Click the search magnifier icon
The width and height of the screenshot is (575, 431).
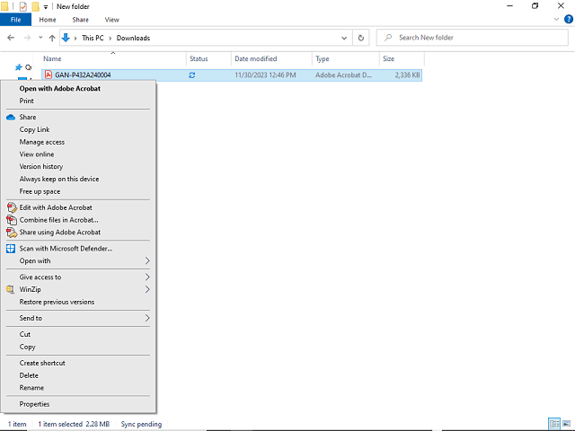pos(388,38)
